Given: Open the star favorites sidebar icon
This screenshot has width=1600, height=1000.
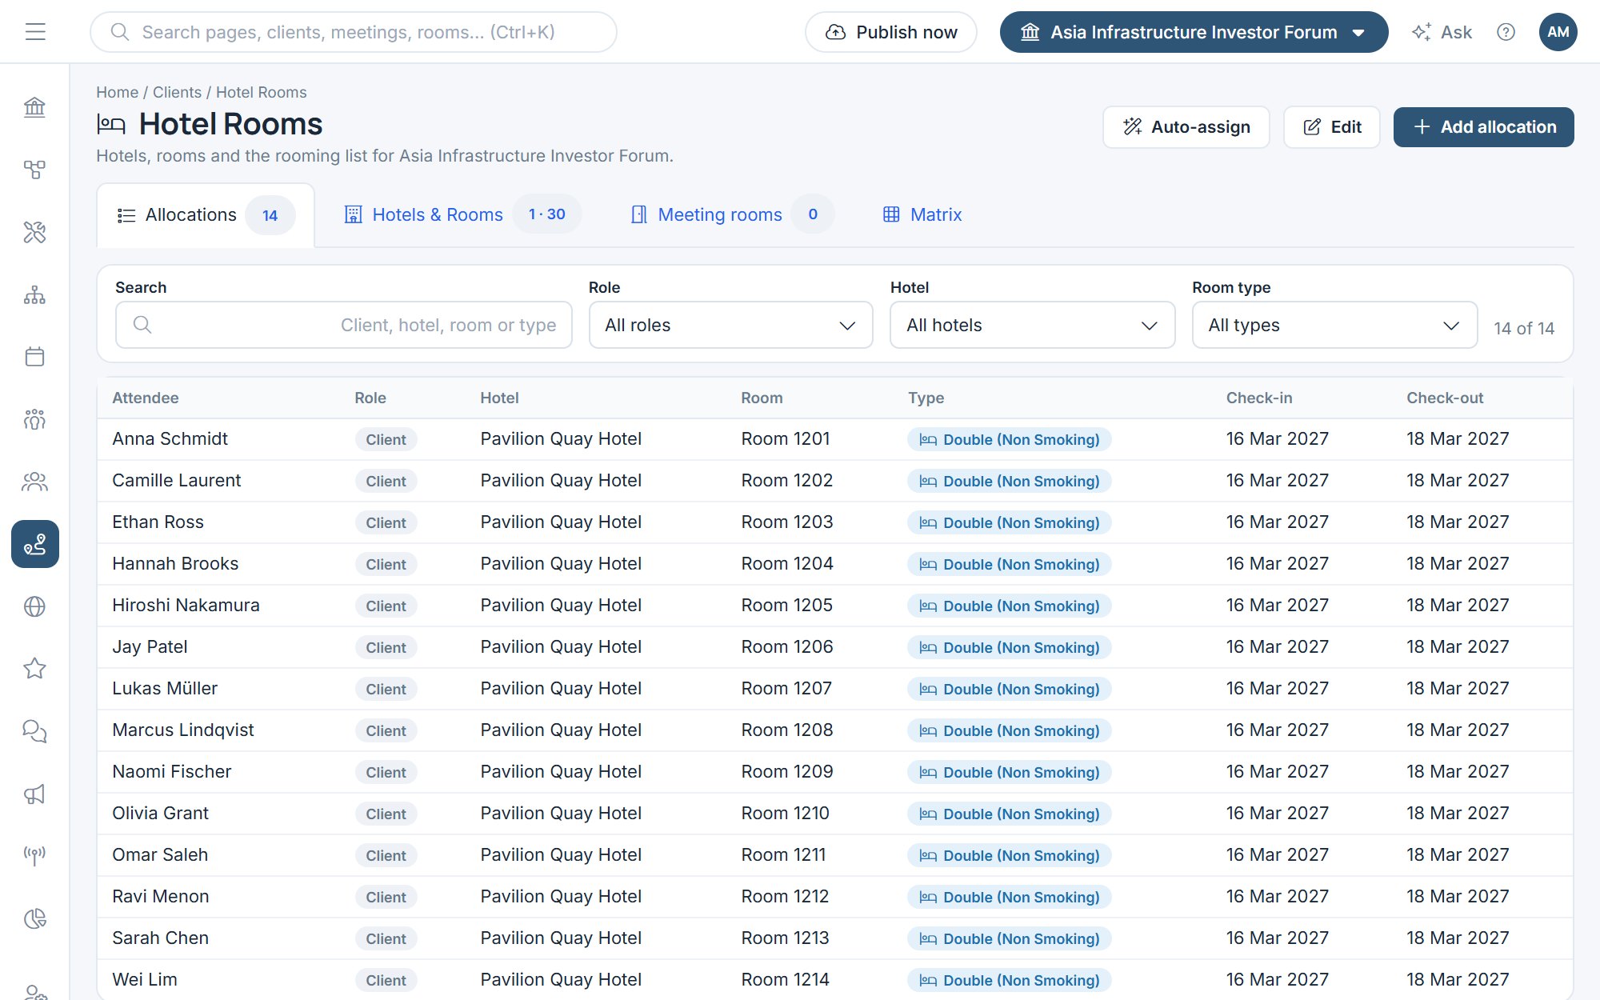Looking at the screenshot, I should tap(34, 669).
